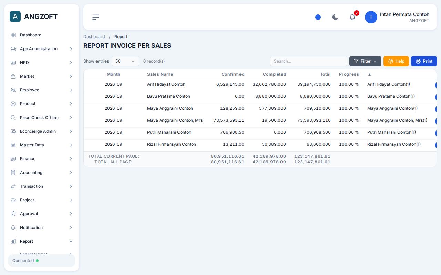This screenshot has height=275, width=441.
Task: Click the Econcierge Admin chat icon
Action: pos(13,131)
